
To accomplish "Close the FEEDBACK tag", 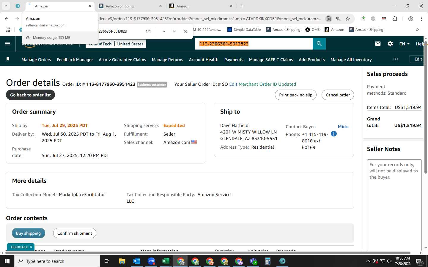I will point(31,247).
